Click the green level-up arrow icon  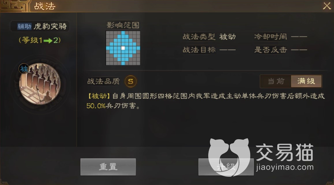click(x=48, y=41)
